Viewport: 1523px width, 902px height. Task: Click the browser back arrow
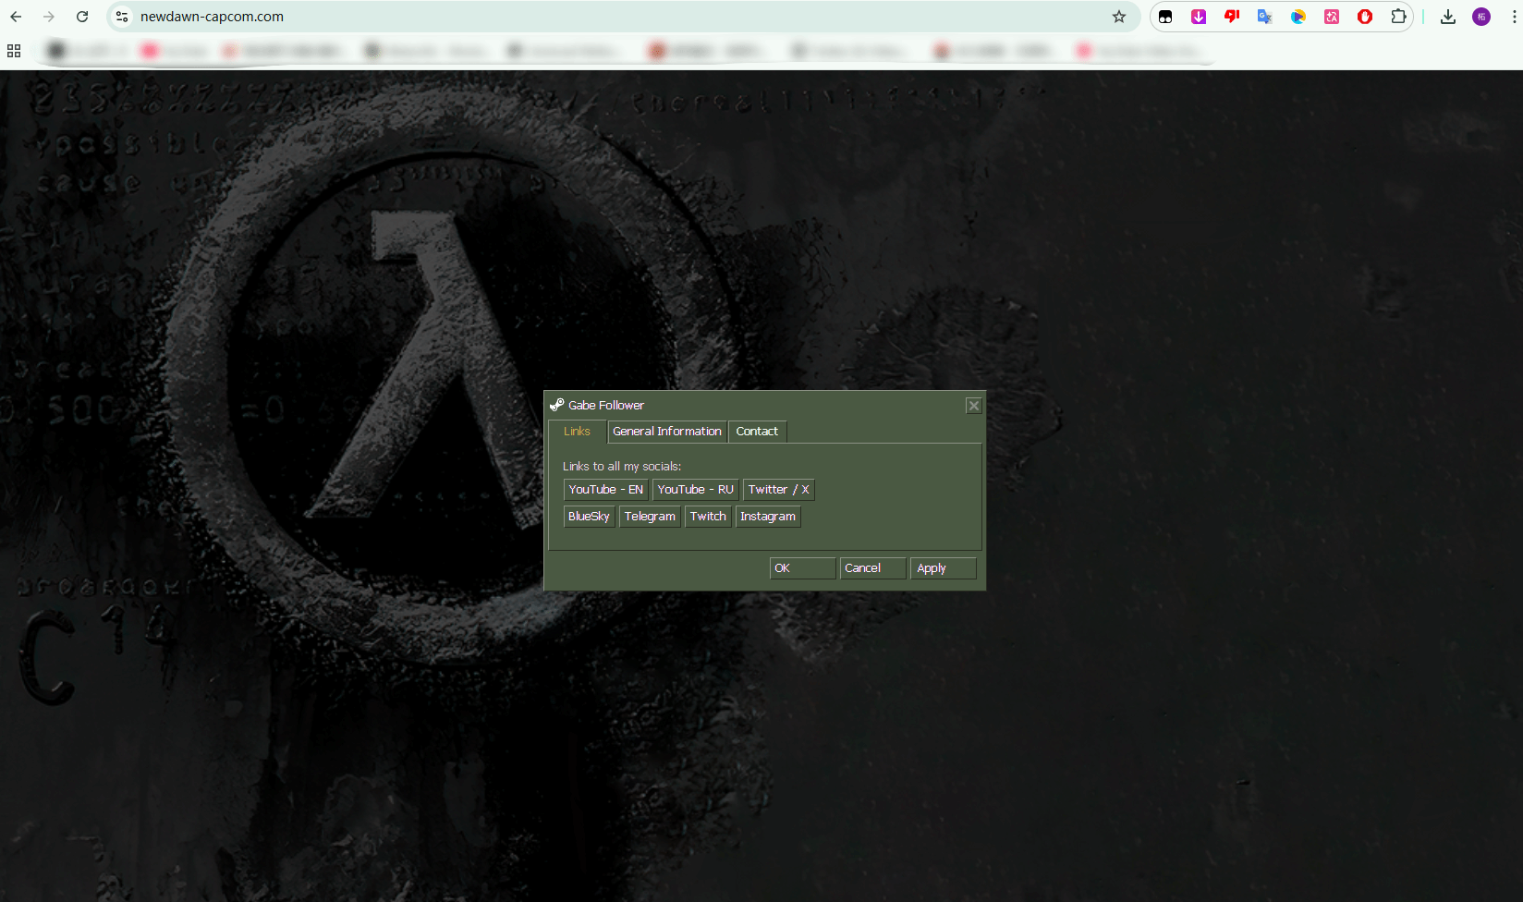pos(16,17)
